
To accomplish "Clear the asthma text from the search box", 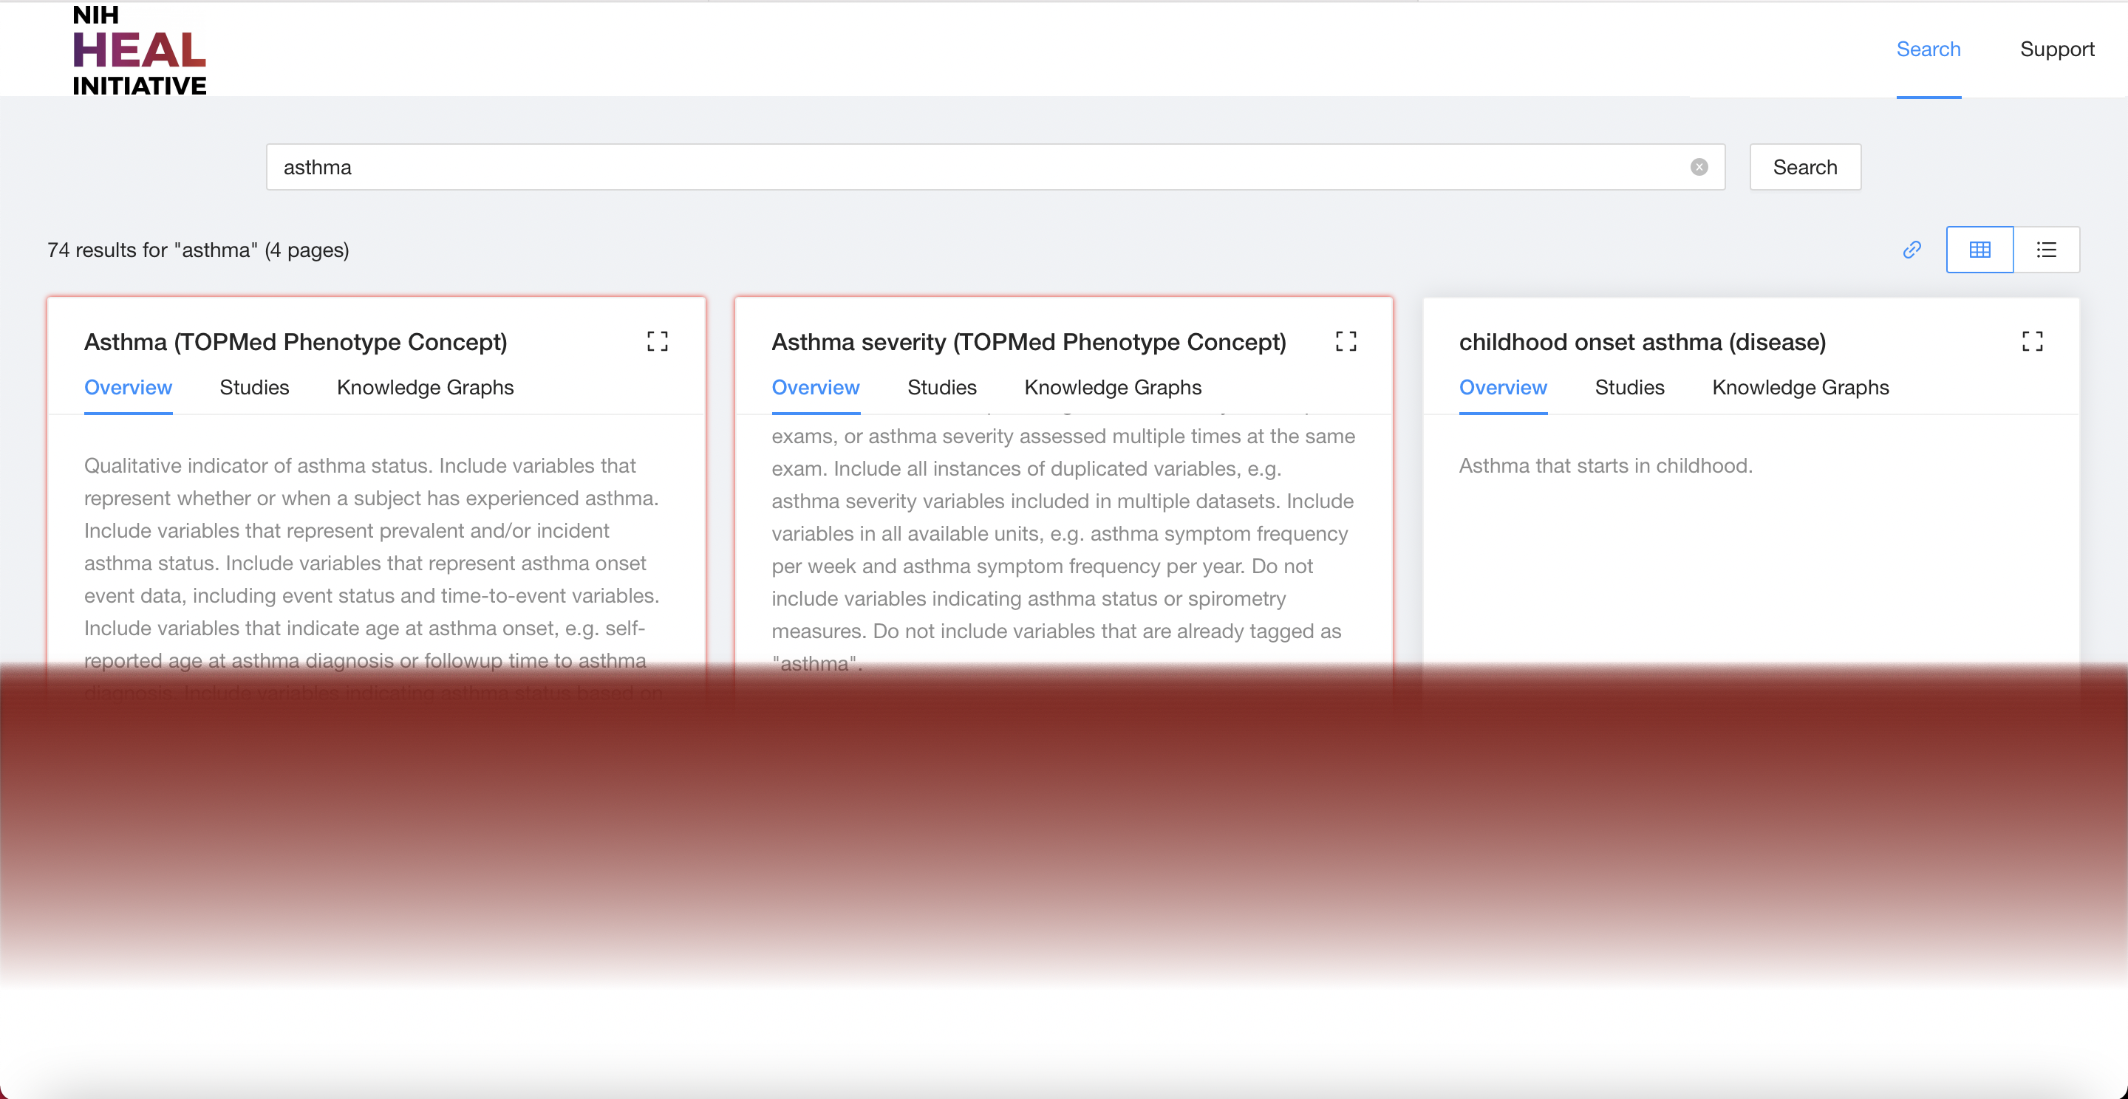I will [1699, 167].
